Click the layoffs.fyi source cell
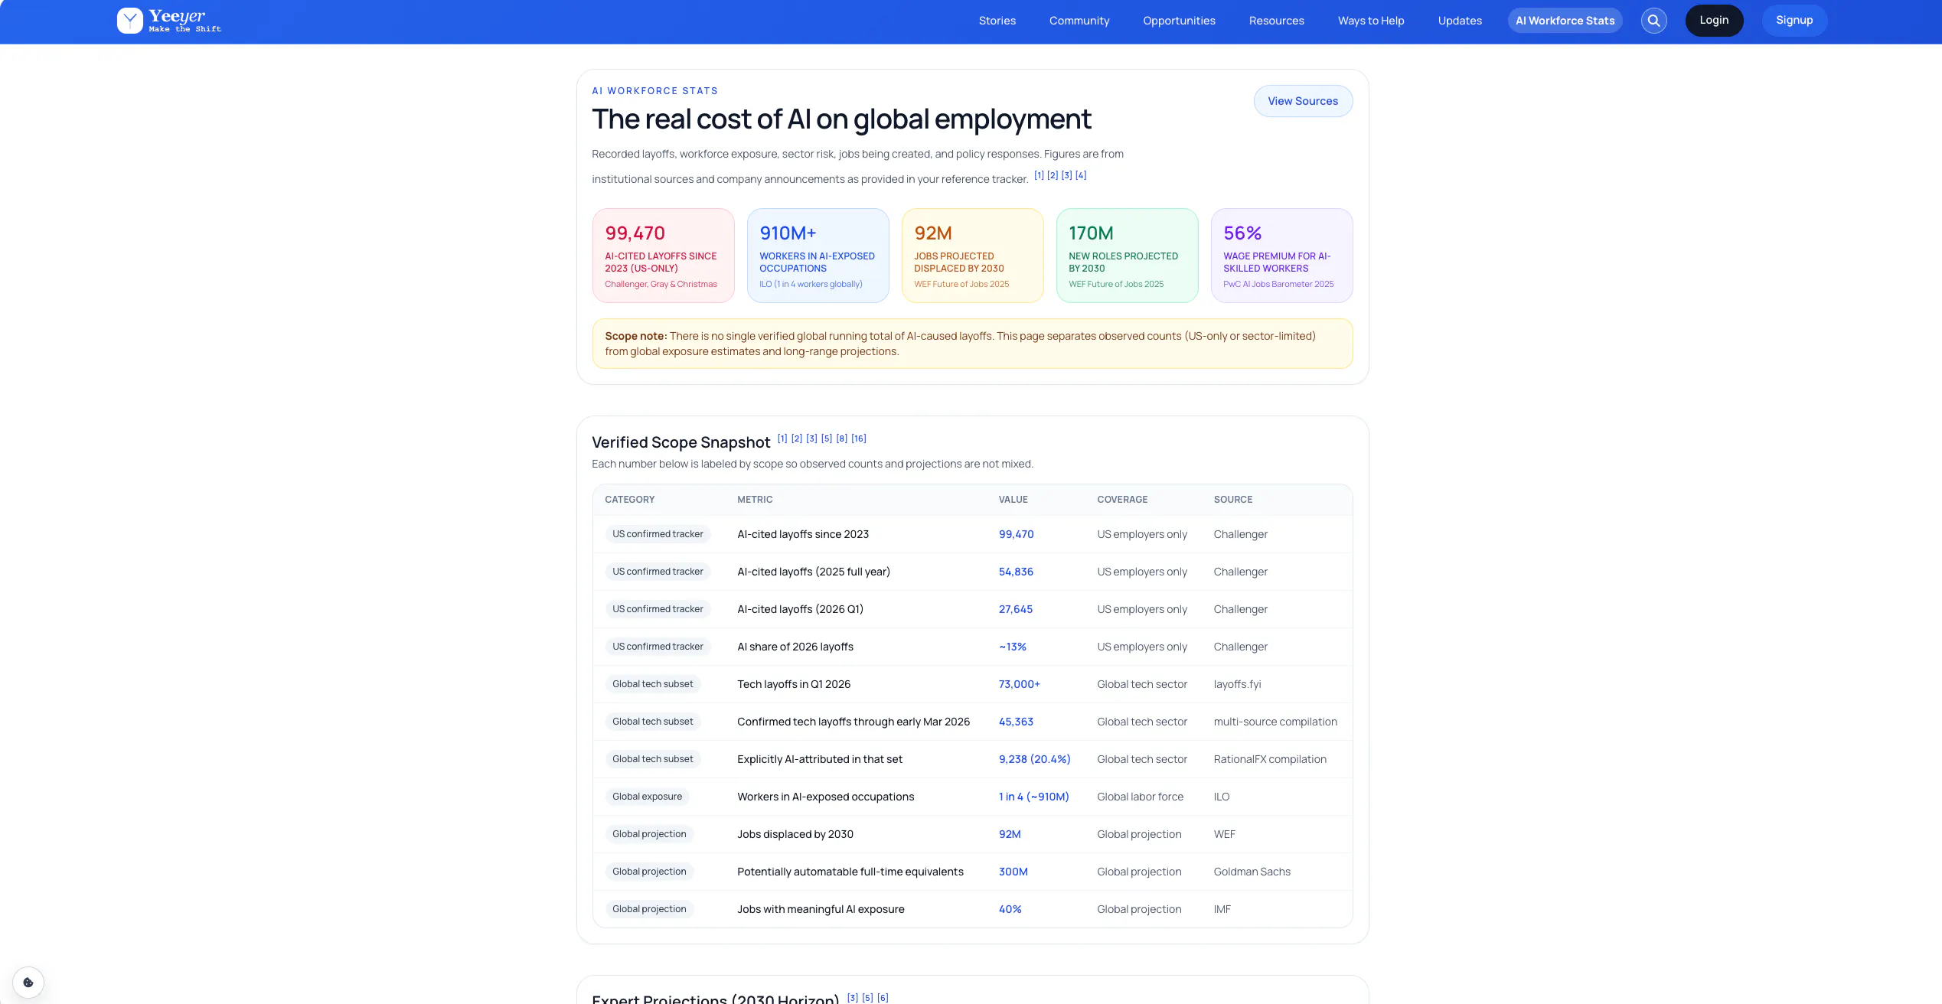1942x1004 pixels. 1237,684
